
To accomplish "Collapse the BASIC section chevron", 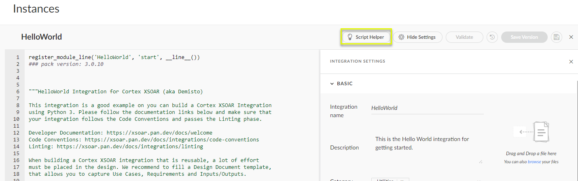I will click(332, 84).
